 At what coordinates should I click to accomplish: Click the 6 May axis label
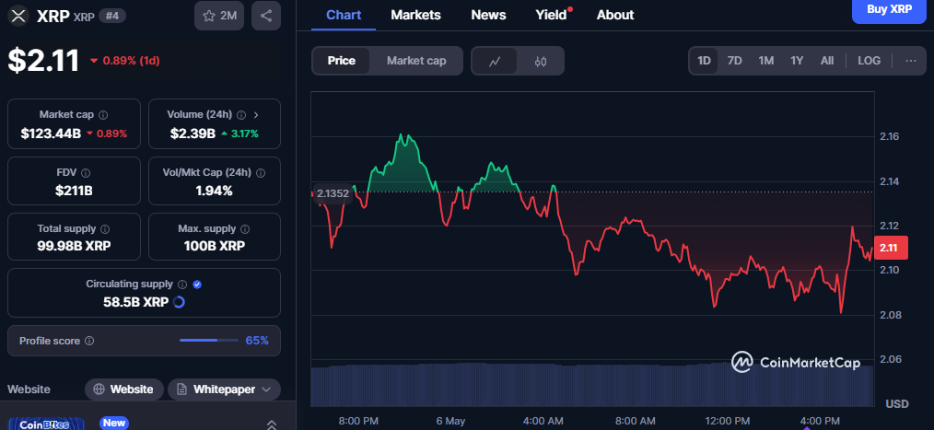(450, 421)
